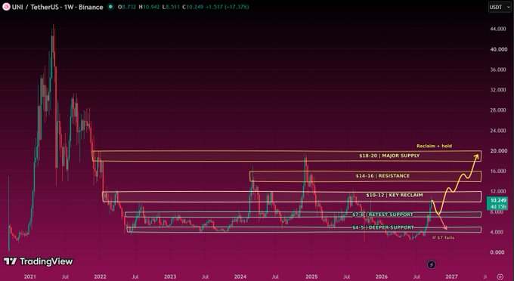Select the RETEST SUPPORT zone label
The image size is (514, 281).
(x=383, y=215)
